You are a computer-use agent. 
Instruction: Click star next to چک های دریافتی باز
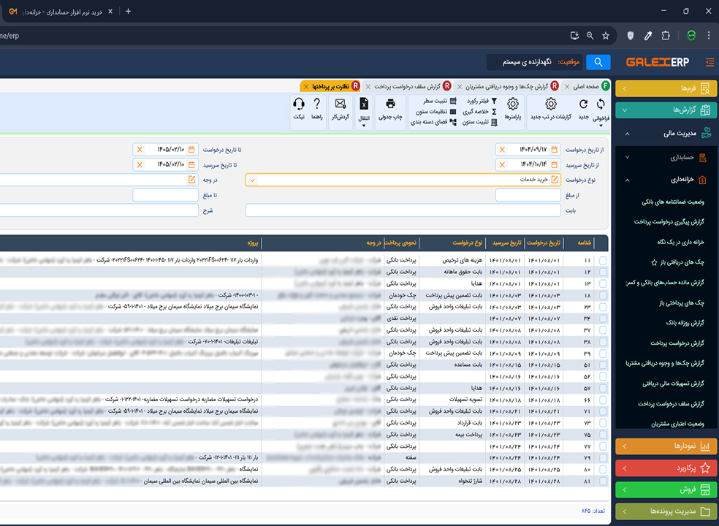pos(654,262)
